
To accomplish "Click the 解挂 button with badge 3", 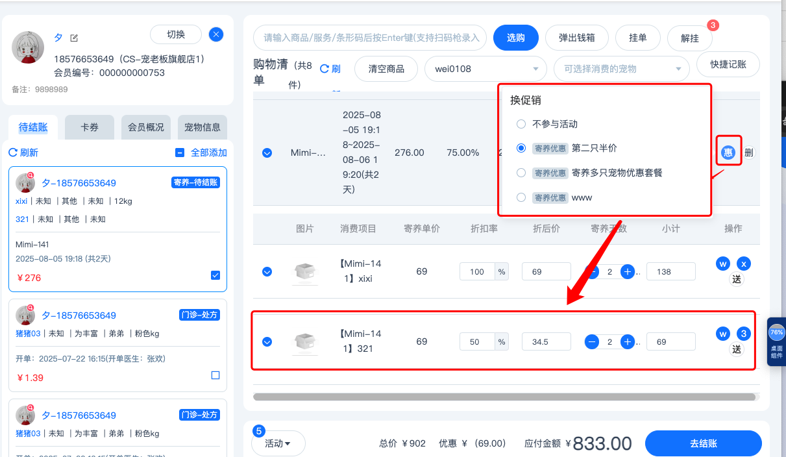I will click(x=689, y=38).
